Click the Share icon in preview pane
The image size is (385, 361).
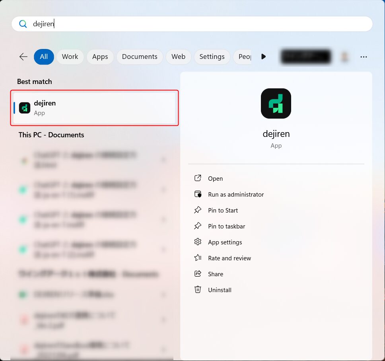click(198, 273)
